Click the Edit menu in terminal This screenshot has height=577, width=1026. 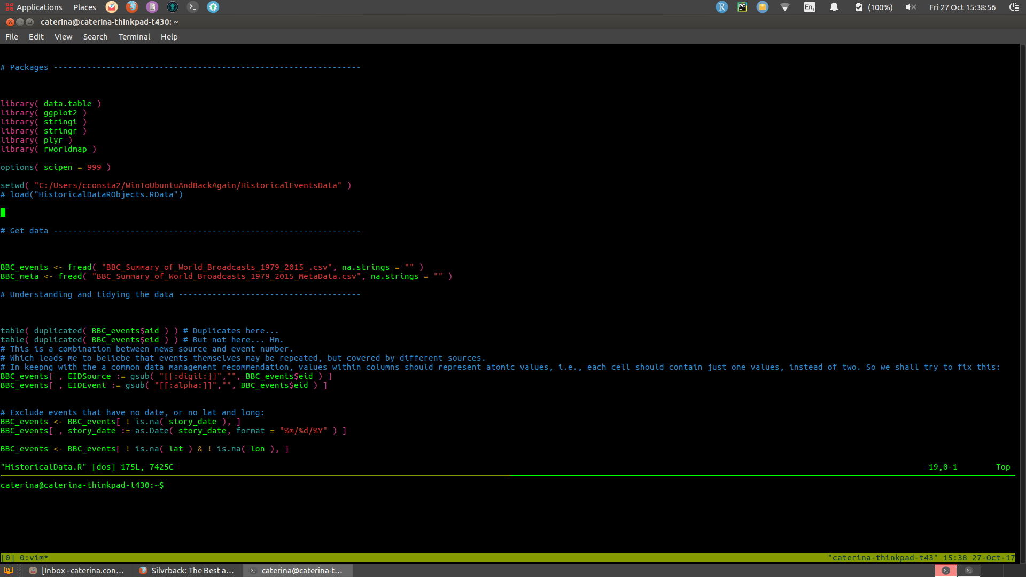(35, 37)
